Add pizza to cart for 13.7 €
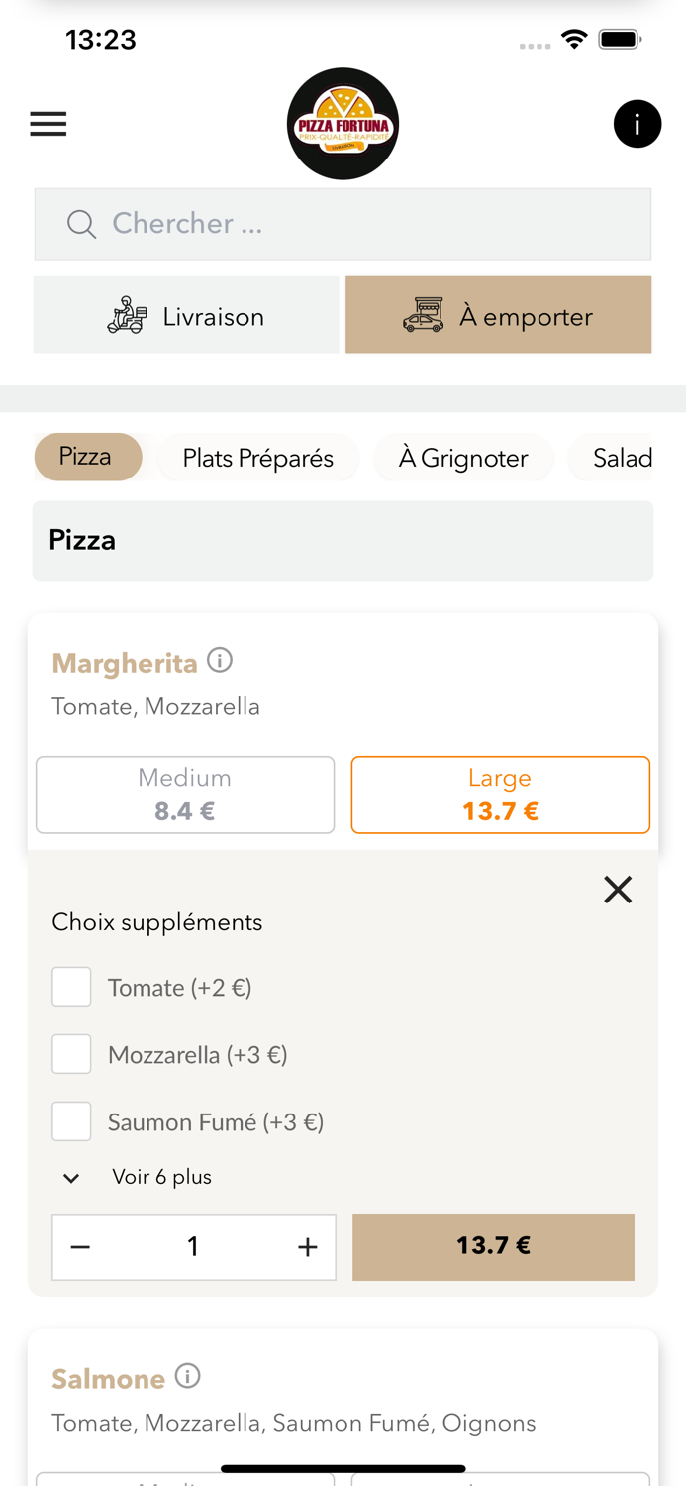 point(494,1246)
